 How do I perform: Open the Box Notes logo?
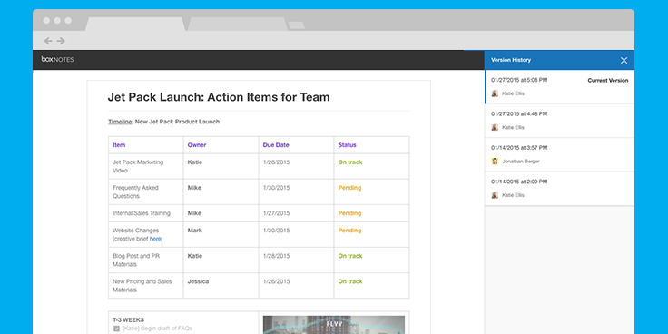click(57, 60)
